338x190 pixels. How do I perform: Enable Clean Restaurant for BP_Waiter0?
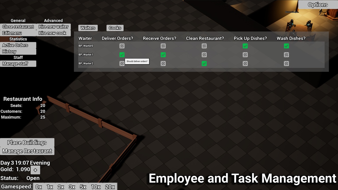(204, 46)
